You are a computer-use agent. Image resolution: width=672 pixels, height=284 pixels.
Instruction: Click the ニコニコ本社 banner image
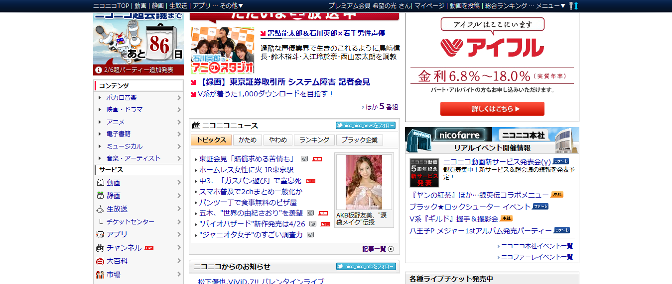pyautogui.click(x=536, y=135)
